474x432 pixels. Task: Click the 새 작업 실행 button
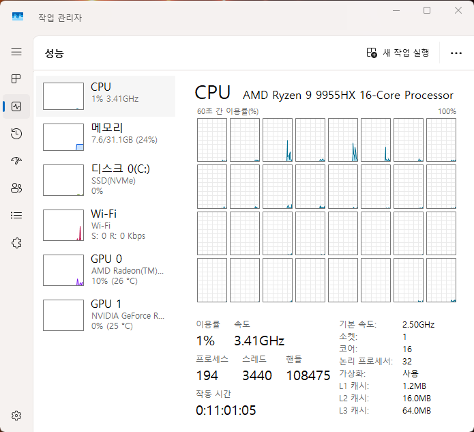[398, 53]
